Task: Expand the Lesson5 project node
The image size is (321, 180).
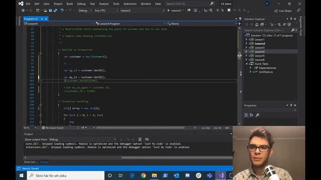Action: (246, 55)
